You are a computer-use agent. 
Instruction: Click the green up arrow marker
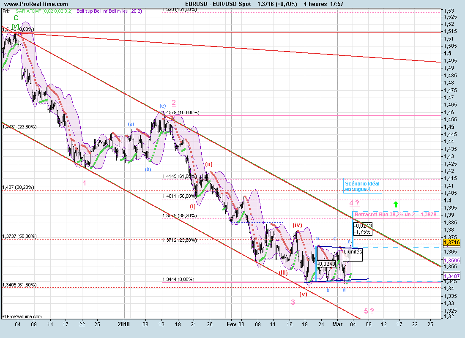[396, 204]
